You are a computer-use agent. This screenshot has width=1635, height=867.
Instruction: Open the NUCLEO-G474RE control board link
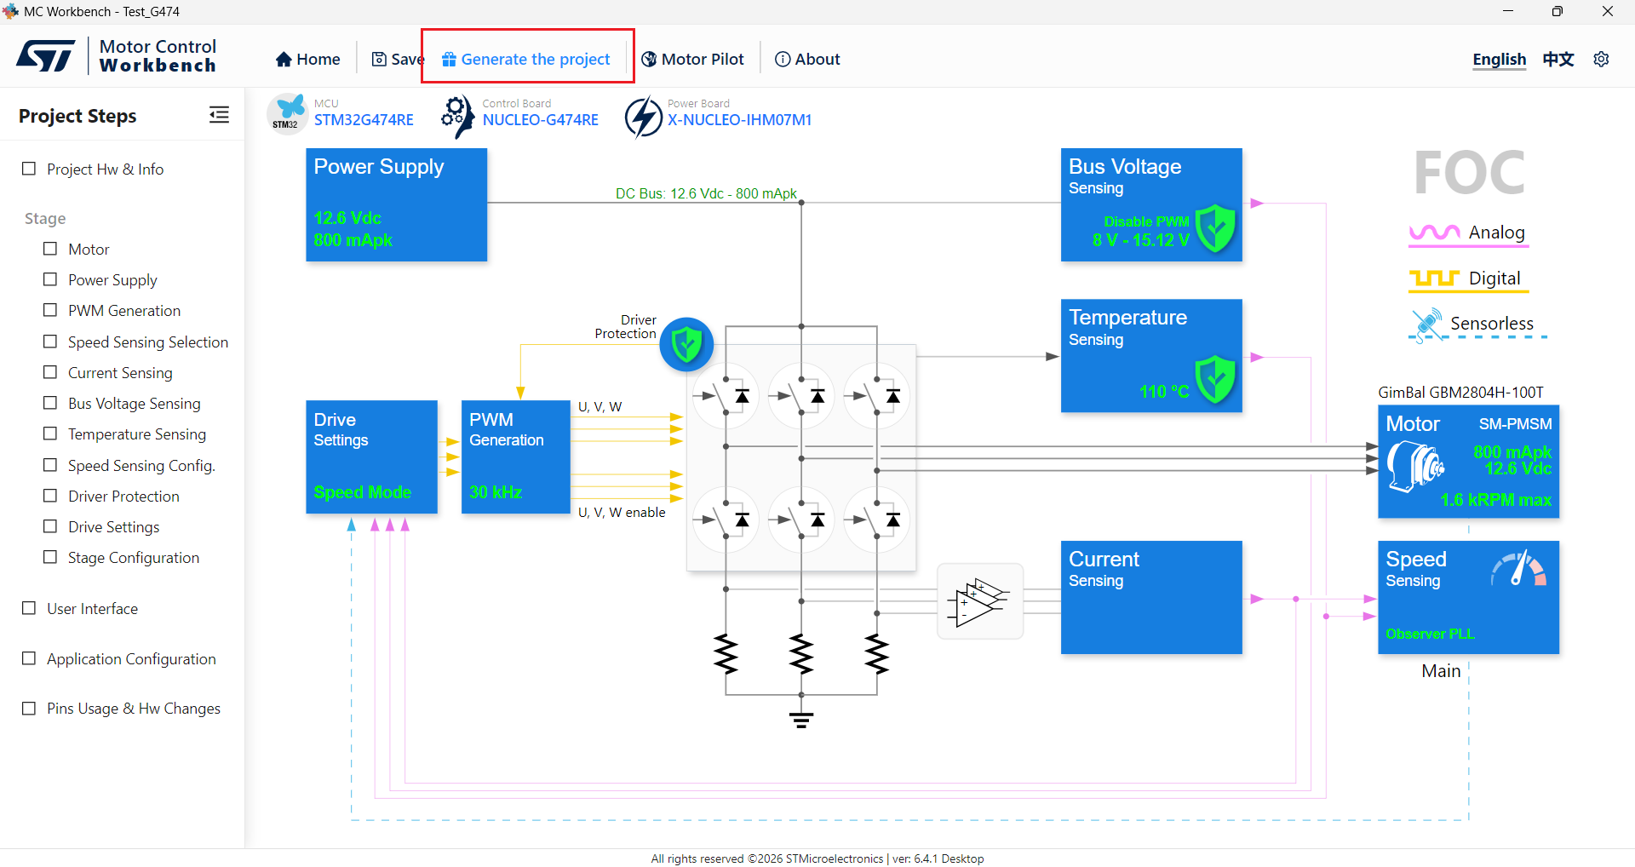tap(541, 120)
